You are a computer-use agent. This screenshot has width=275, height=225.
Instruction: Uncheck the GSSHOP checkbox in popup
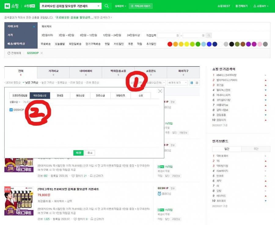click(x=11, y=110)
